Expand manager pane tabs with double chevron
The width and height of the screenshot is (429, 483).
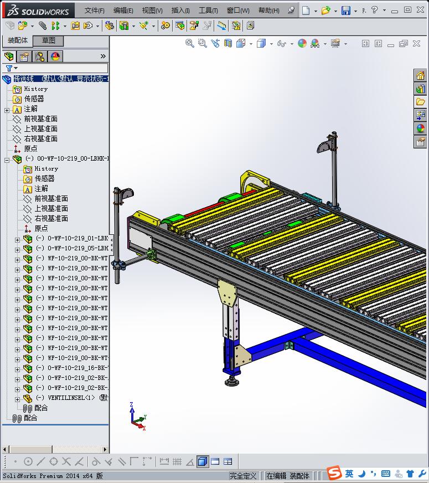tap(103, 56)
